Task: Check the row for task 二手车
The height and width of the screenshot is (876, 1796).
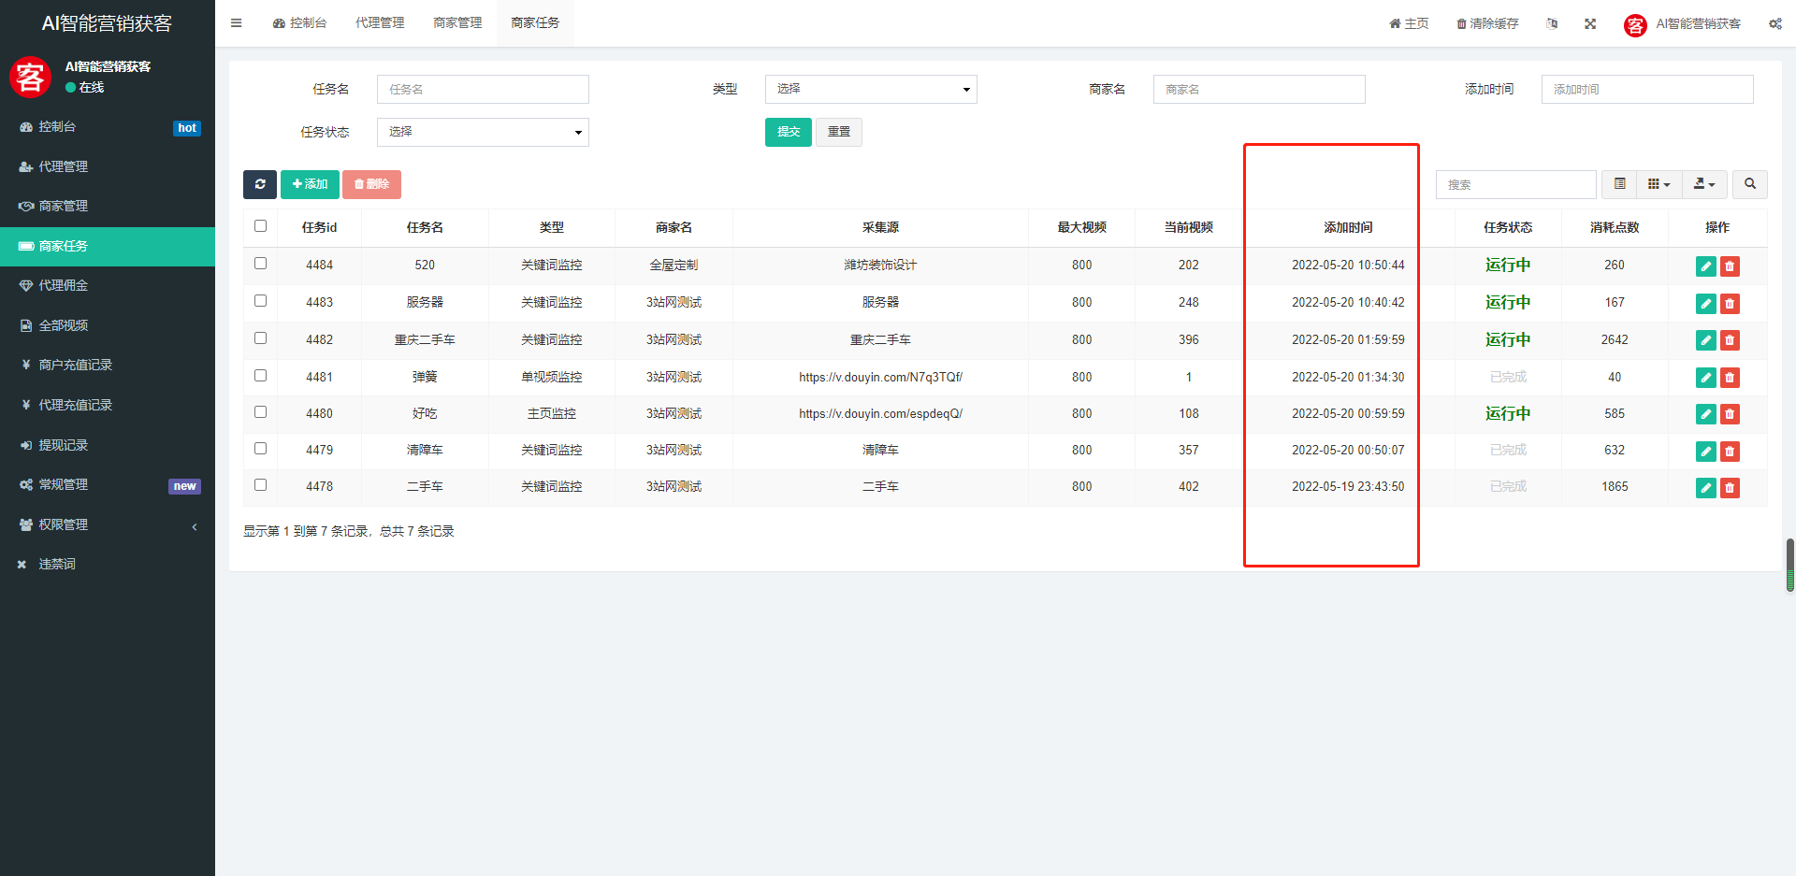Action: click(x=260, y=485)
